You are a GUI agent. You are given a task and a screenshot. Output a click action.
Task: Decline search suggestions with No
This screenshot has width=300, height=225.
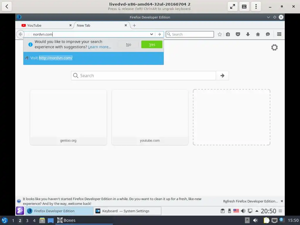[x=128, y=45]
